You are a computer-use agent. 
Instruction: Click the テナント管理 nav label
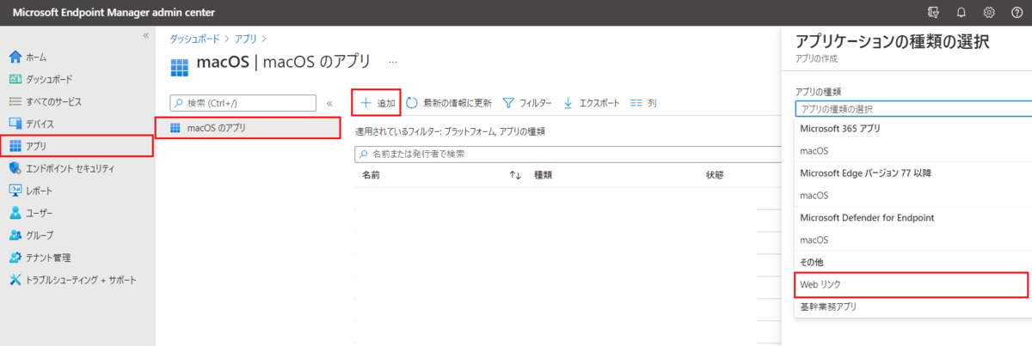click(x=48, y=258)
